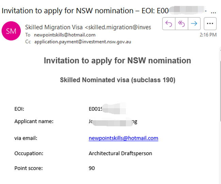221x184 pixels.
Task: Click the Invitation to apply heading
Action: [x=117, y=61]
